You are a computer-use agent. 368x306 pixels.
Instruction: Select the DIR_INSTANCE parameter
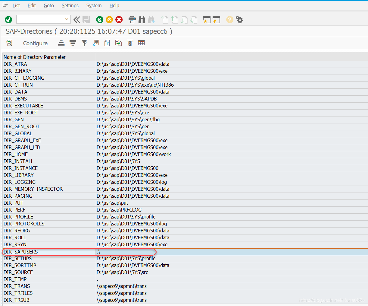coord(21,168)
